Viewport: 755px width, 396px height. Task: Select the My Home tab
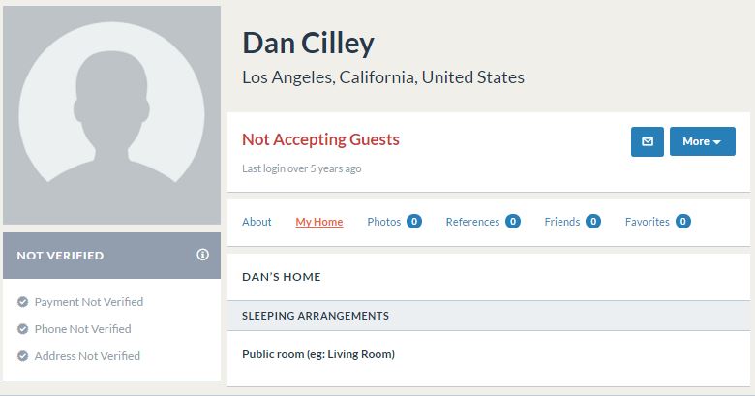(x=319, y=222)
